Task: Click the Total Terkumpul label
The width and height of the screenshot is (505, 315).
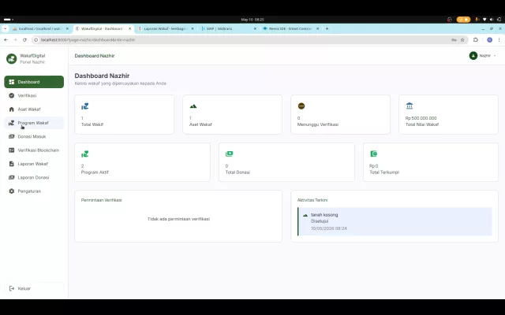Action: (384, 172)
